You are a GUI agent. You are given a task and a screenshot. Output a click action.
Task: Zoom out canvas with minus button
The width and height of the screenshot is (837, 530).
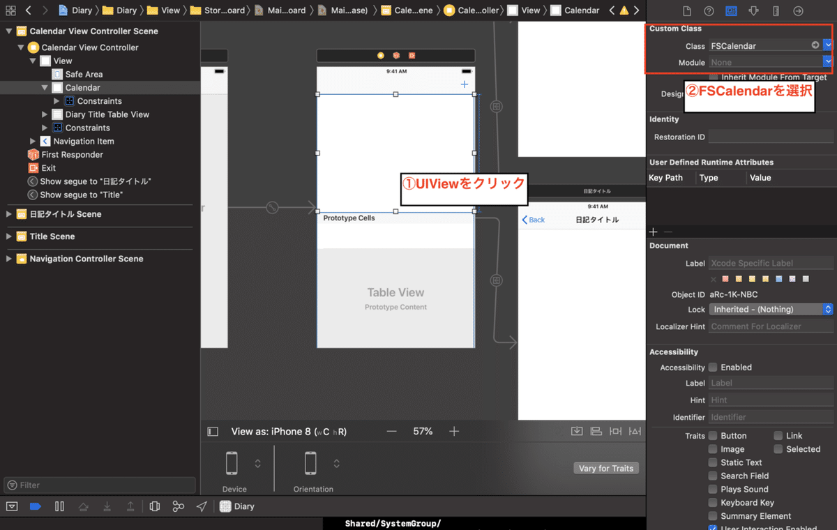click(391, 432)
